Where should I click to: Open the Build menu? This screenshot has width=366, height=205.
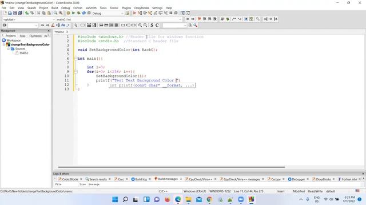coord(55,8)
